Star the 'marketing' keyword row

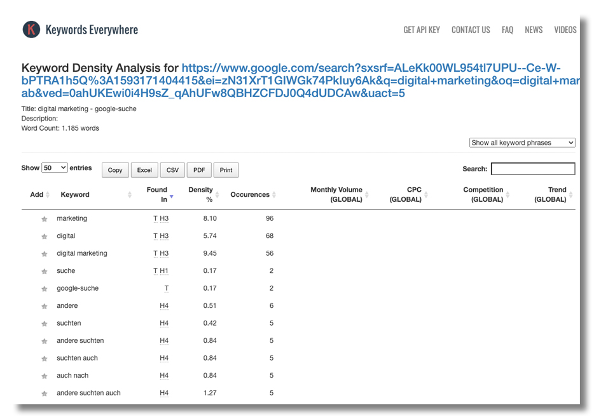click(x=45, y=219)
